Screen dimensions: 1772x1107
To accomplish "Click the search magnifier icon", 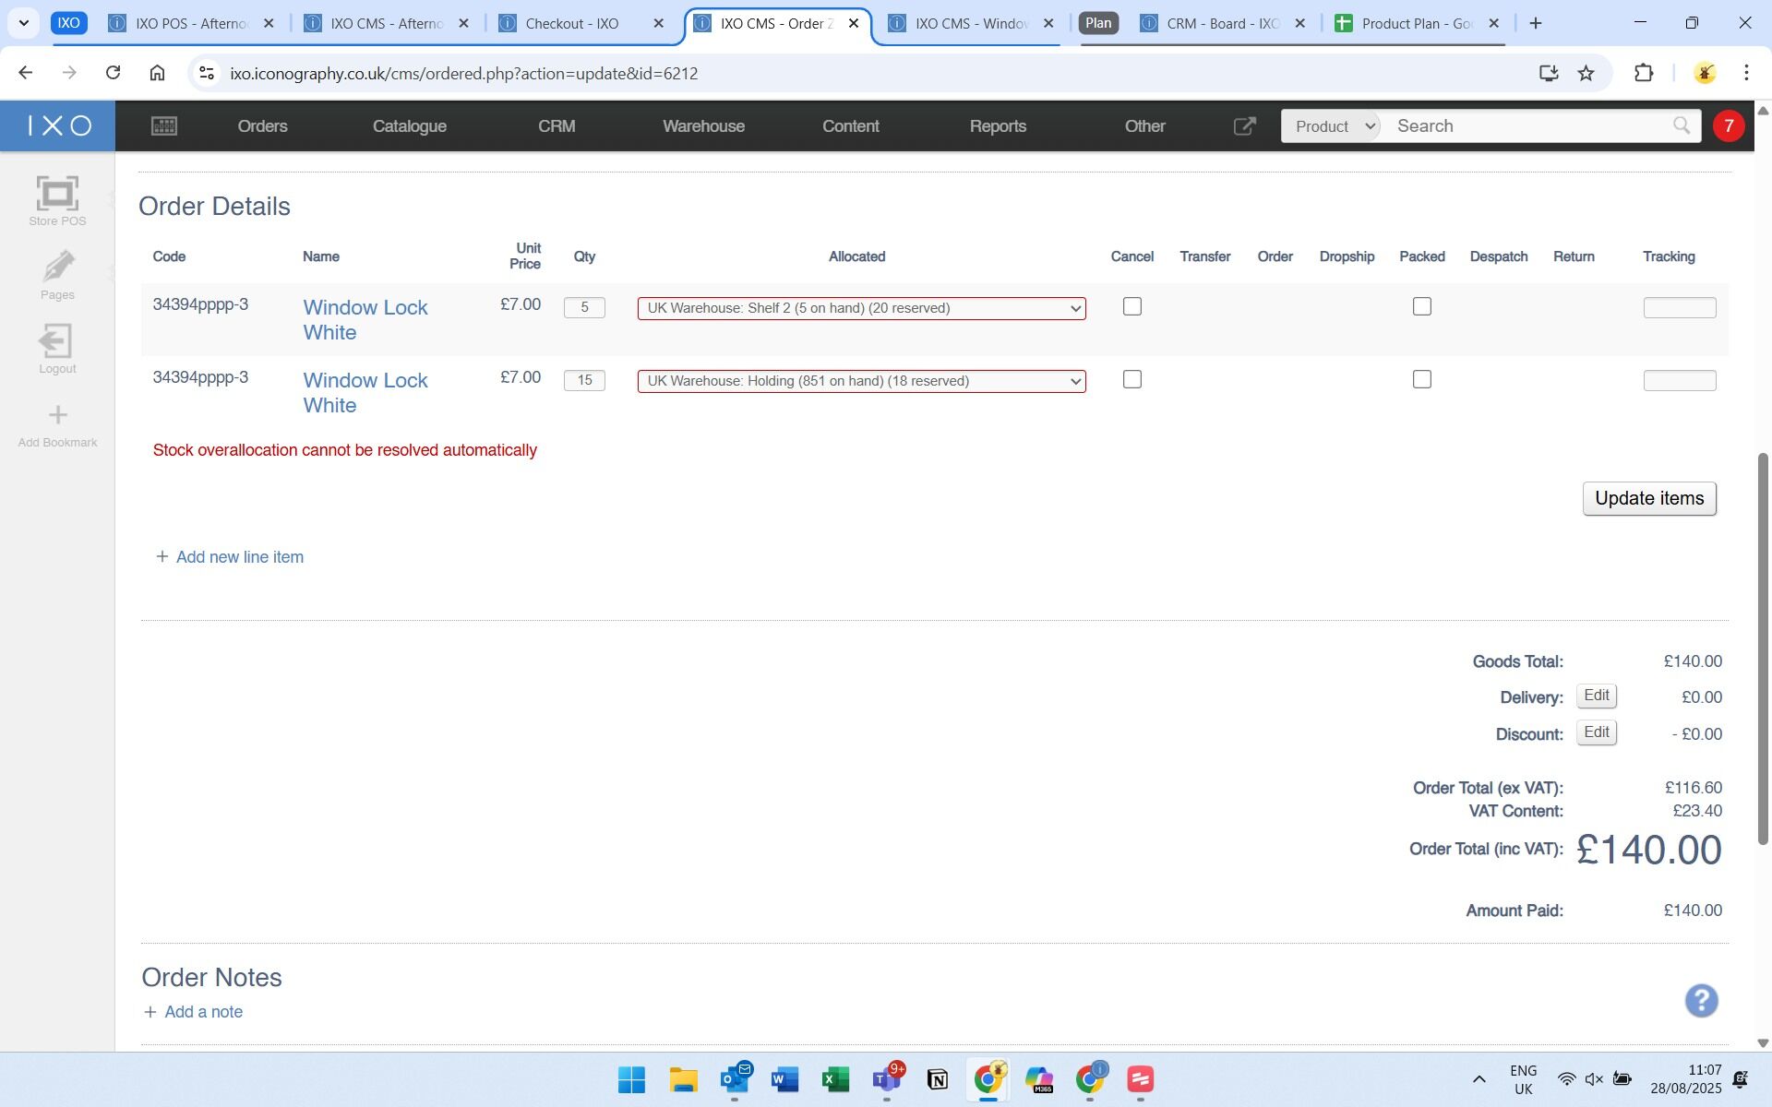I will point(1681,125).
